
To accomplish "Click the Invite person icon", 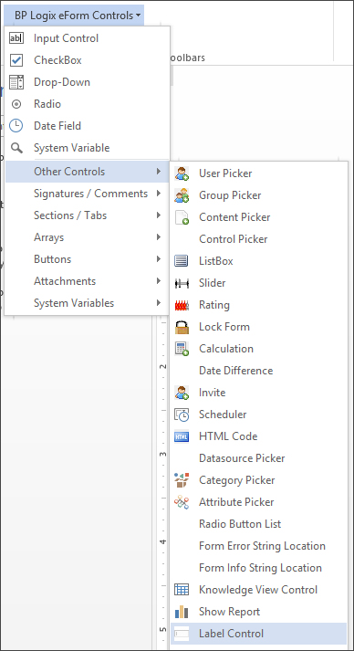I will click(182, 393).
